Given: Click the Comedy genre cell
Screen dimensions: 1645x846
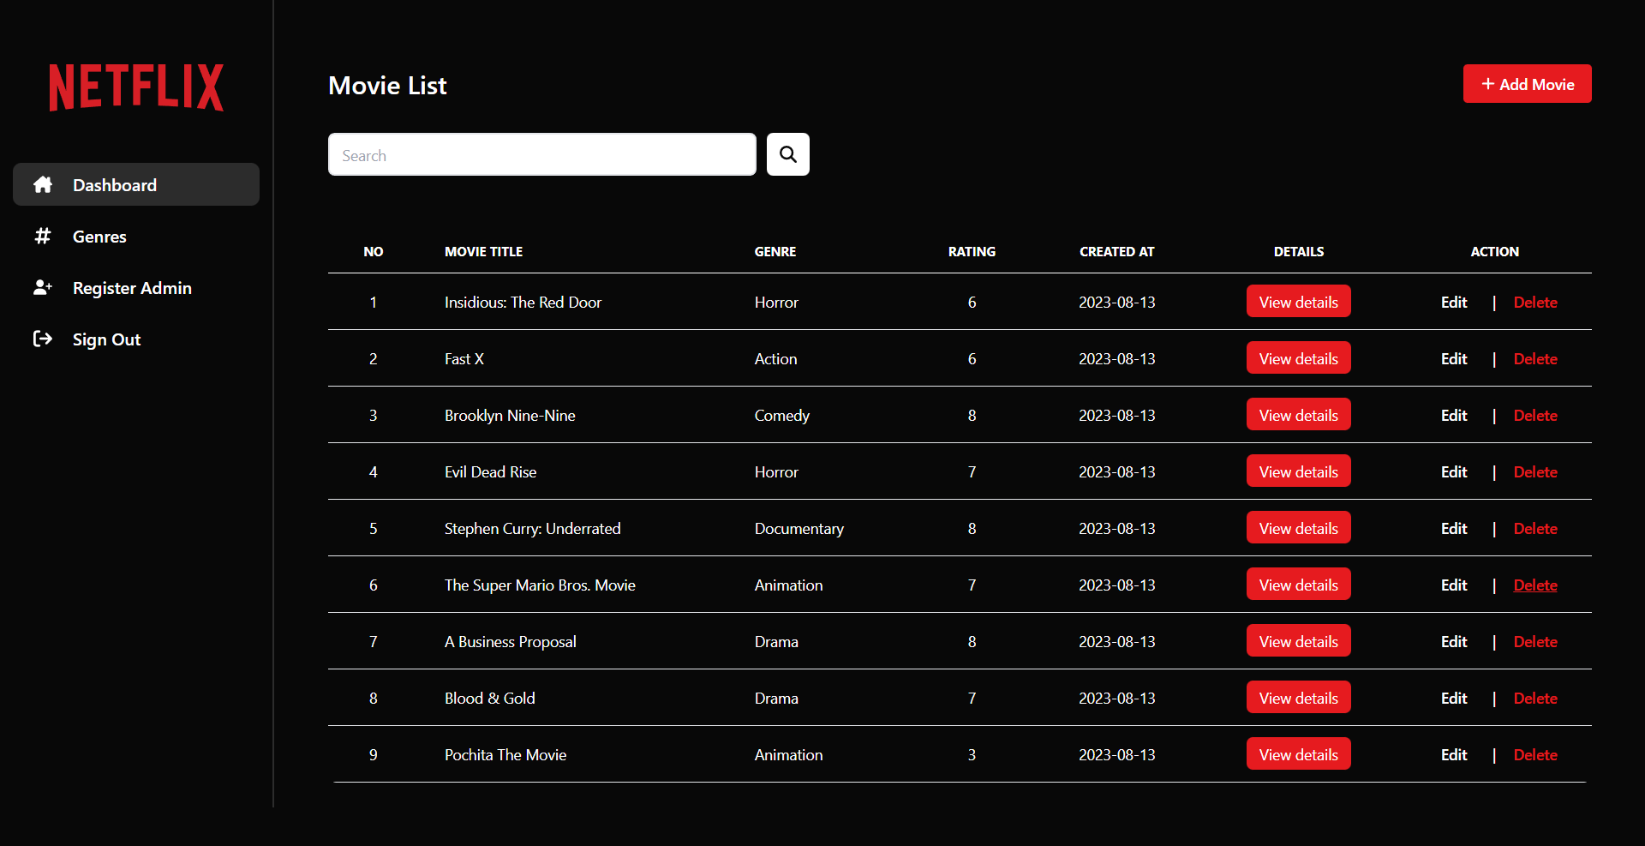Looking at the screenshot, I should pyautogui.click(x=782, y=415).
